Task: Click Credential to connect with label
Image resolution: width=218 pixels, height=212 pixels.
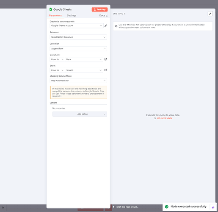Action: coord(62,22)
